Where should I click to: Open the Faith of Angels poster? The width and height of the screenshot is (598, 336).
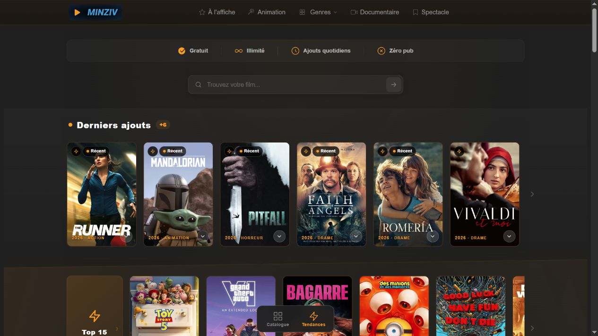(x=331, y=194)
